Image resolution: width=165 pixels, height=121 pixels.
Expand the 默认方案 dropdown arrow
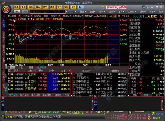[x=19, y=16]
